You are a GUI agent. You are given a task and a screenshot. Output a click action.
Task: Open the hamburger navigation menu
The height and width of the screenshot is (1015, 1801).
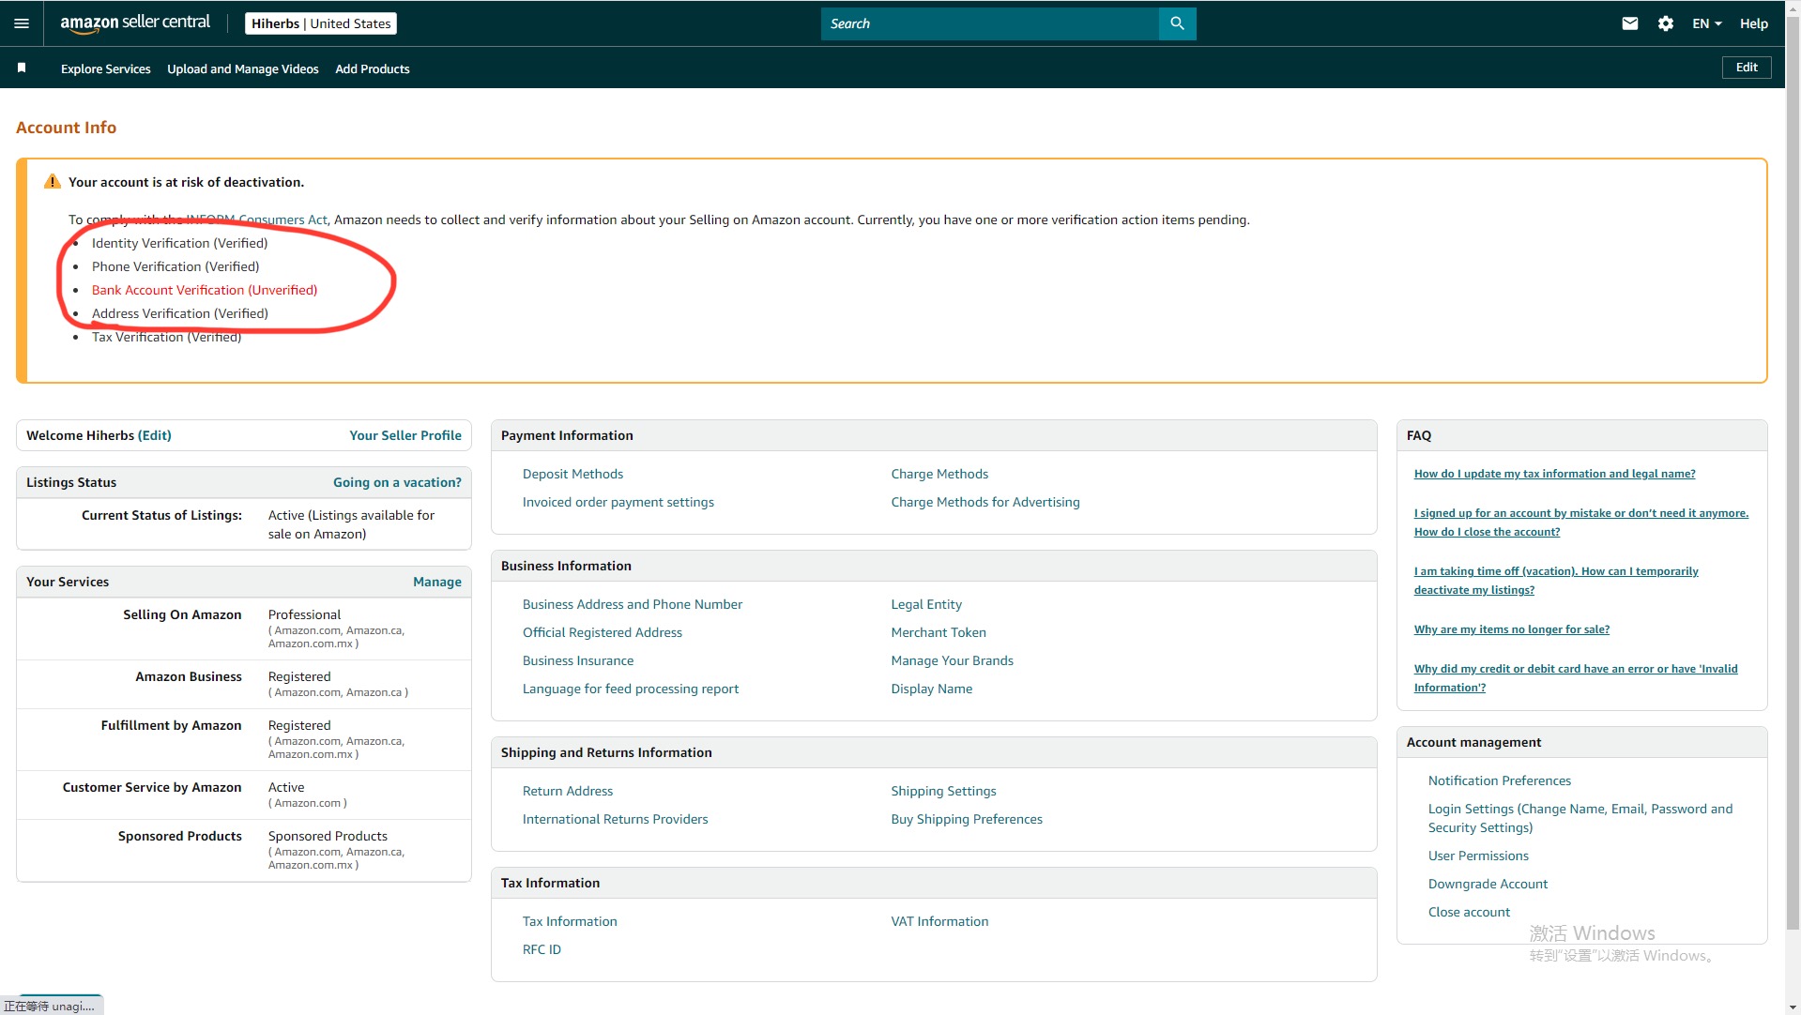22,23
